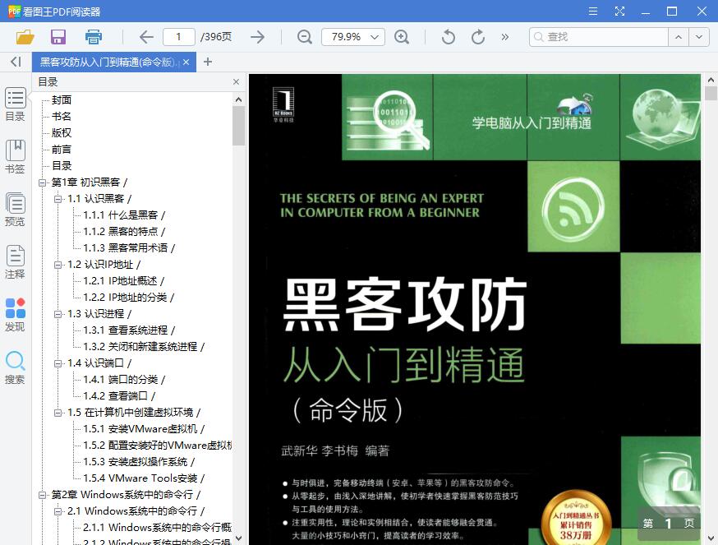
Task: Zoom out of the page
Action: tap(304, 37)
